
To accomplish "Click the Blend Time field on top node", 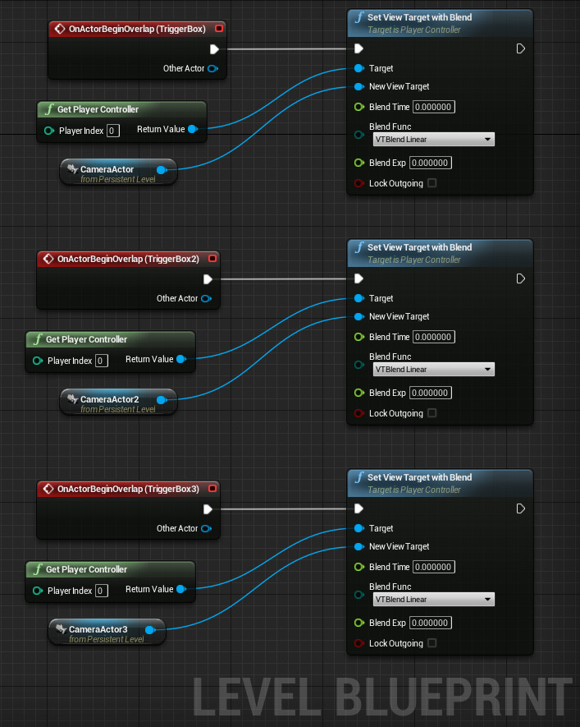I will [433, 107].
